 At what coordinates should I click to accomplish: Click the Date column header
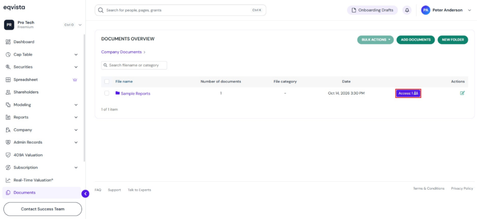[346, 82]
